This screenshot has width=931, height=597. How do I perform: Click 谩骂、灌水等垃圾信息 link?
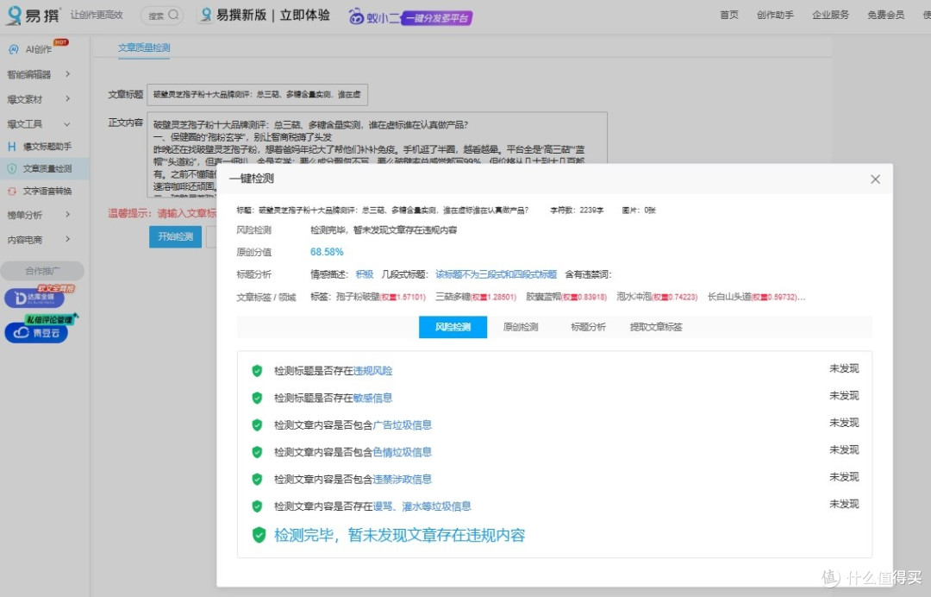pos(422,506)
